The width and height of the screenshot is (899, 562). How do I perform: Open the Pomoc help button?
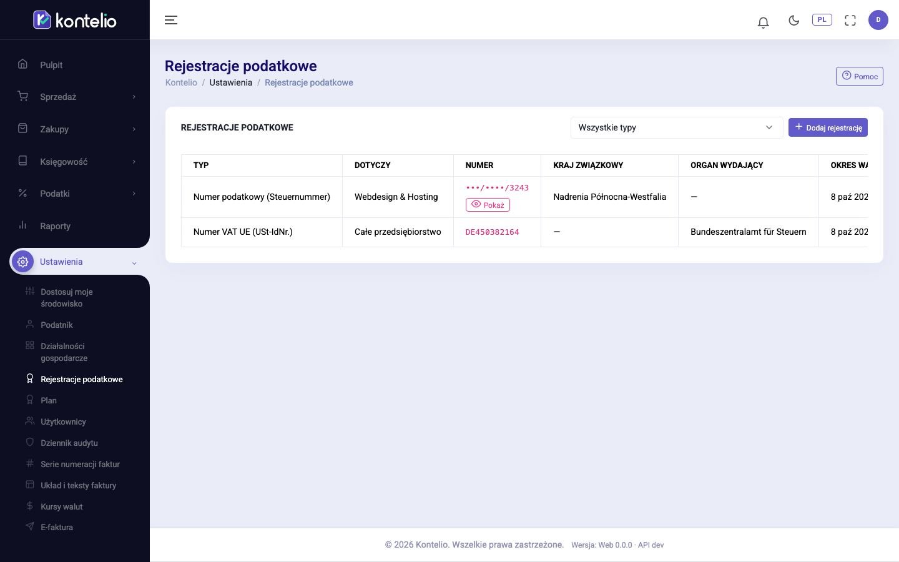[860, 76]
